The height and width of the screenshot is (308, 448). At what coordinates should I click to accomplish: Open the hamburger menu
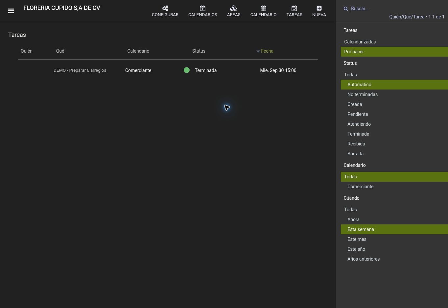11,11
